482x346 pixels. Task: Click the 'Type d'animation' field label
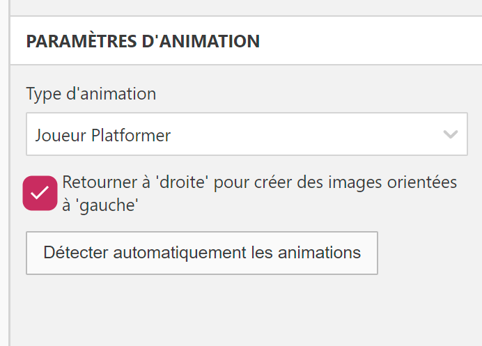(91, 93)
